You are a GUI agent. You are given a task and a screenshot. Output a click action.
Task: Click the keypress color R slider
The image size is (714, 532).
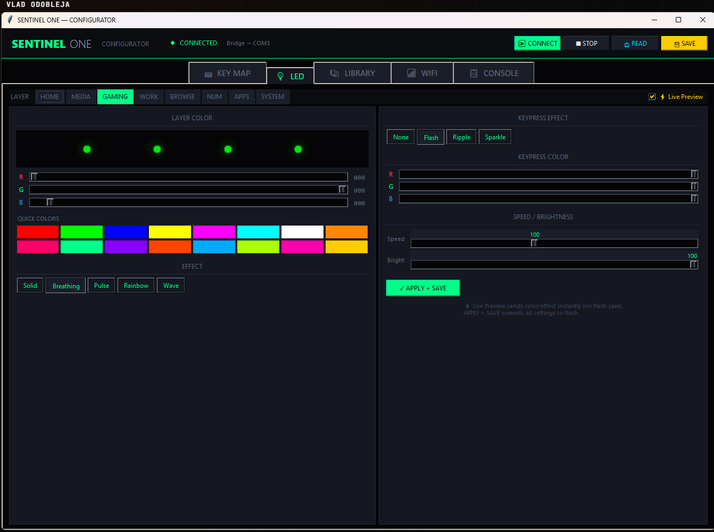tap(549, 174)
